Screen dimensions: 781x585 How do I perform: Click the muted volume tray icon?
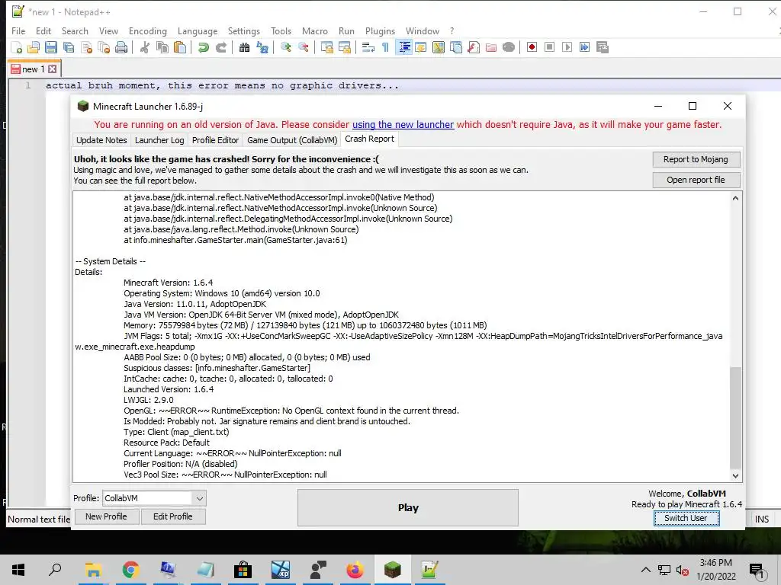[682, 571]
